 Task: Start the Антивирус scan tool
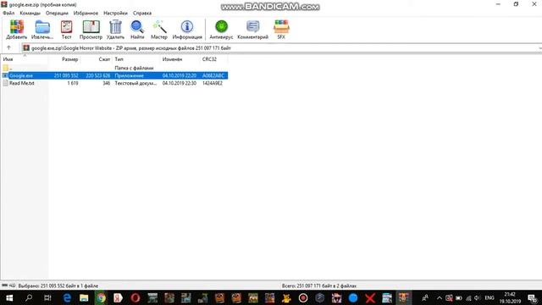coord(221,30)
